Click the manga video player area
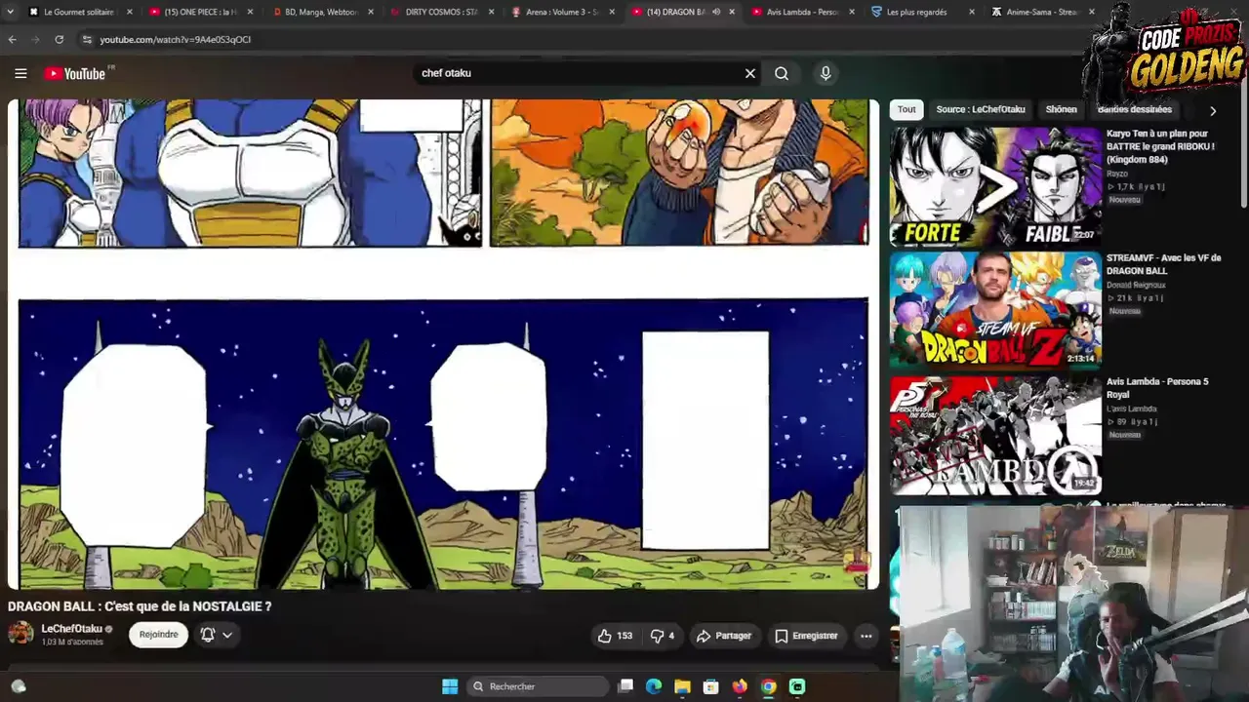 [443, 344]
